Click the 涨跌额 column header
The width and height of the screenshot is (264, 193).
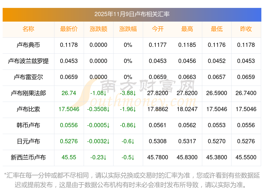click(x=98, y=29)
